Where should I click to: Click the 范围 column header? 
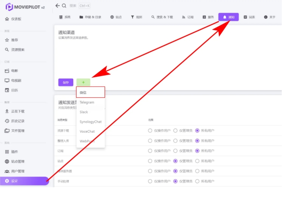point(151,120)
